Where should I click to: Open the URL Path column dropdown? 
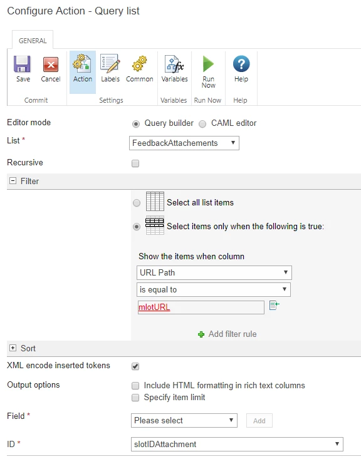click(214, 272)
